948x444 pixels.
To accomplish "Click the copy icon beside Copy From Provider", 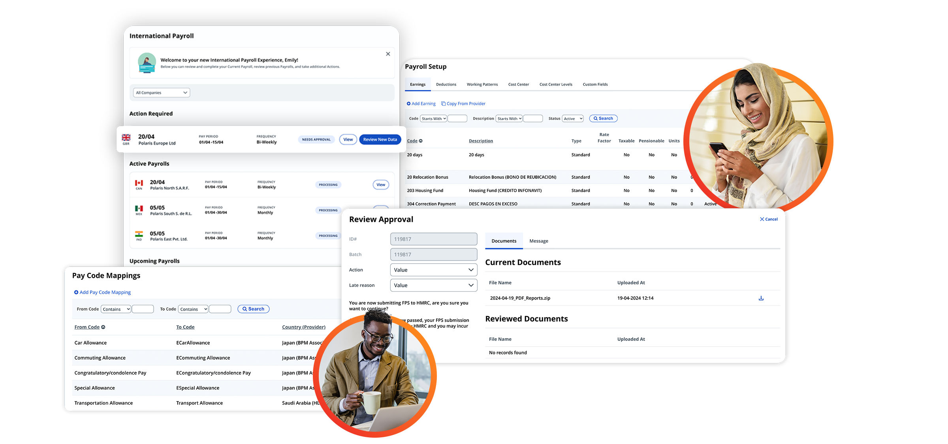I will click(x=443, y=104).
